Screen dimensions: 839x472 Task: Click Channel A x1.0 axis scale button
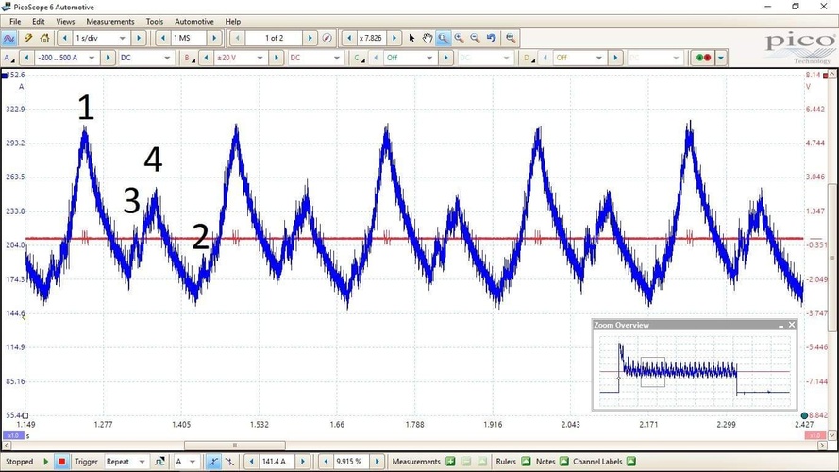point(13,435)
